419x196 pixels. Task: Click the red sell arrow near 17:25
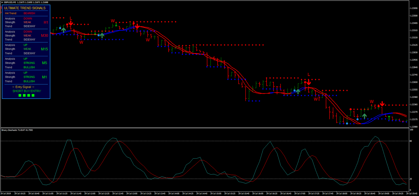coord(309,82)
